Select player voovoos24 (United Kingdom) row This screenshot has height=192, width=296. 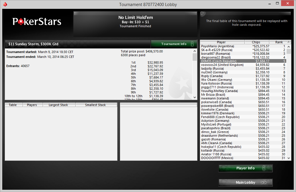click(x=243, y=65)
